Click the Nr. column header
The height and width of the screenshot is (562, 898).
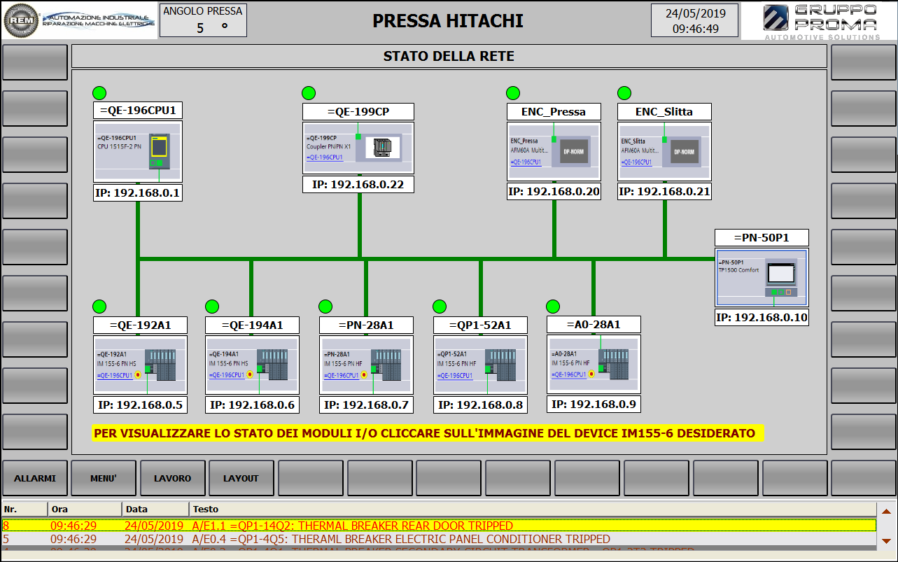tap(24, 510)
